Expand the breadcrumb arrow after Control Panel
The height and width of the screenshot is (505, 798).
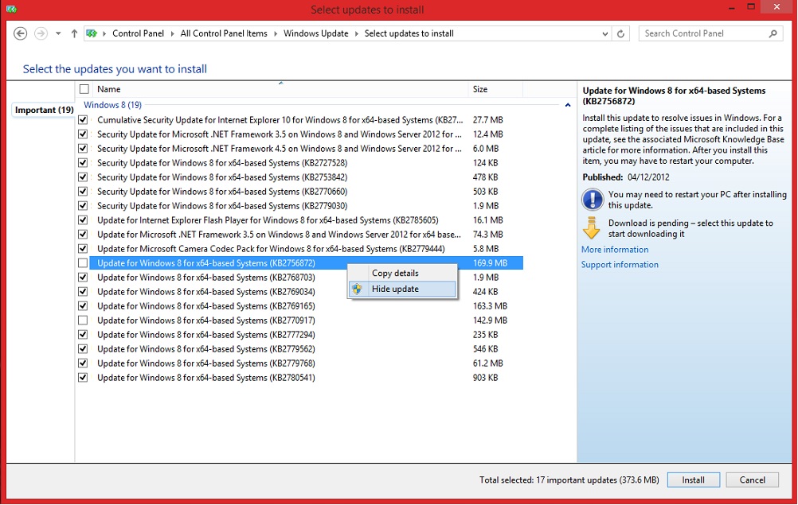[x=172, y=33]
